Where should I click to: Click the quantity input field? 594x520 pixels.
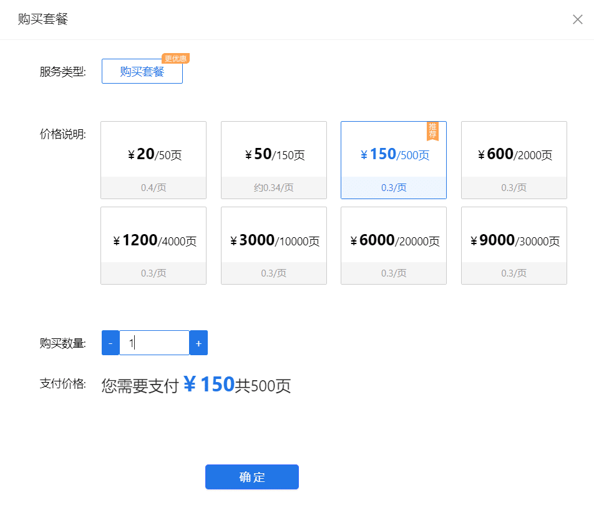pos(154,343)
